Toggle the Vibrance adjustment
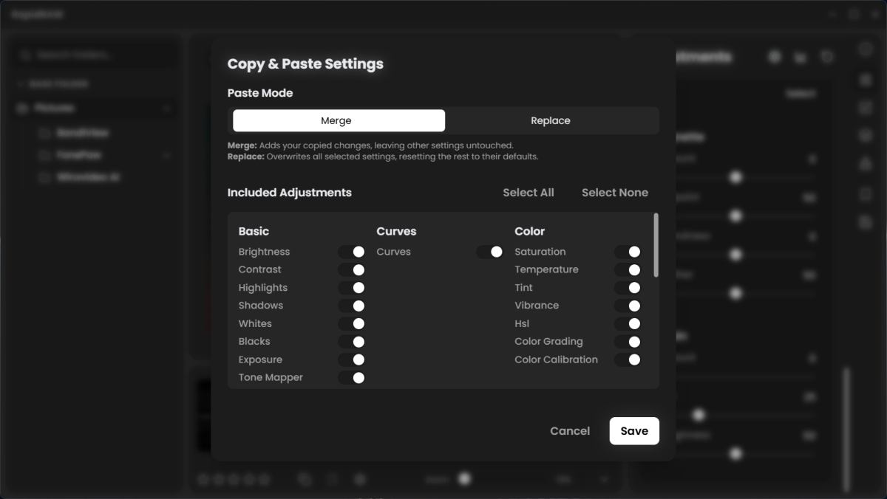 (628, 306)
